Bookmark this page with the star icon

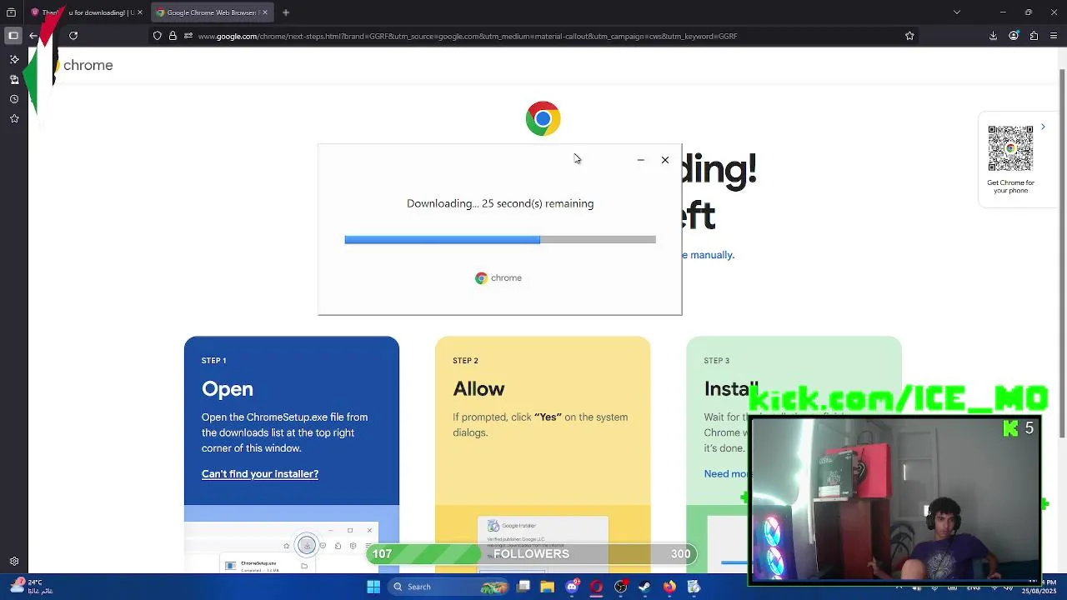pos(909,36)
